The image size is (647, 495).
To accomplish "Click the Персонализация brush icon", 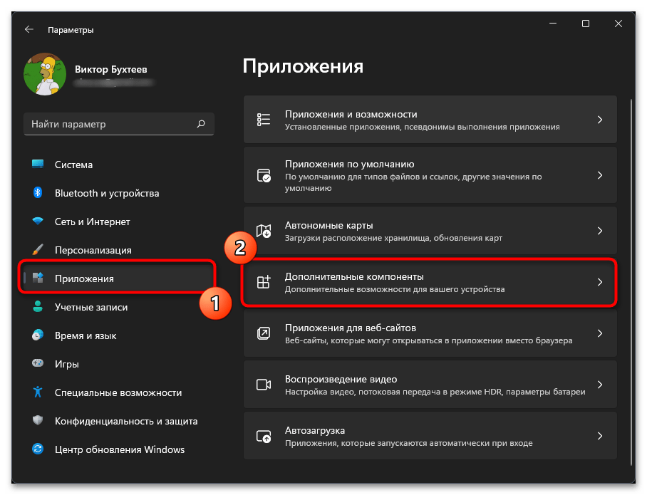I will click(38, 249).
